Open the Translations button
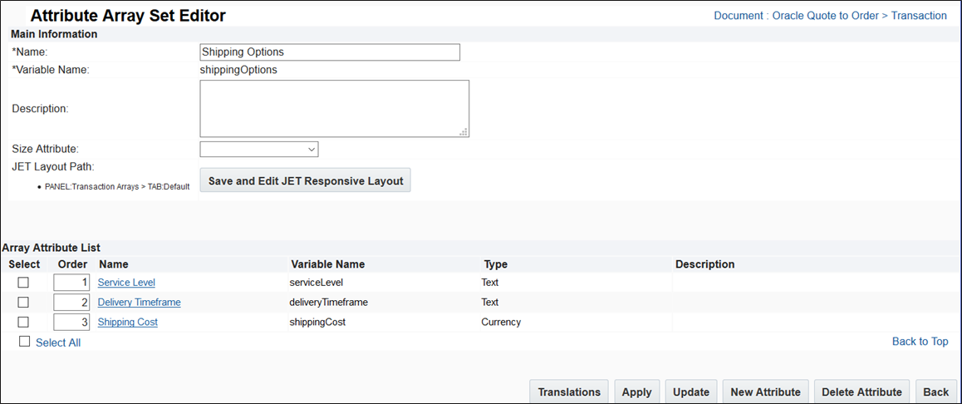Screen dimensions: 962x404 point(569,392)
